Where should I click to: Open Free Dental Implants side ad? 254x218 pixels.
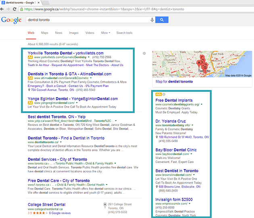(x=174, y=100)
